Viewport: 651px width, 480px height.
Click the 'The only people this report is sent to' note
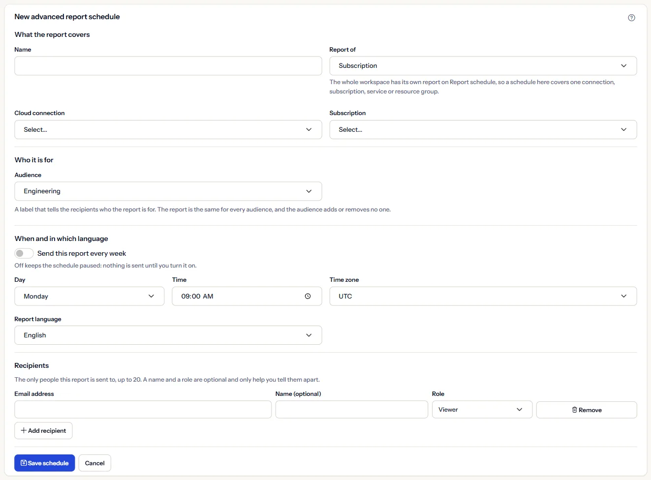click(x=167, y=380)
